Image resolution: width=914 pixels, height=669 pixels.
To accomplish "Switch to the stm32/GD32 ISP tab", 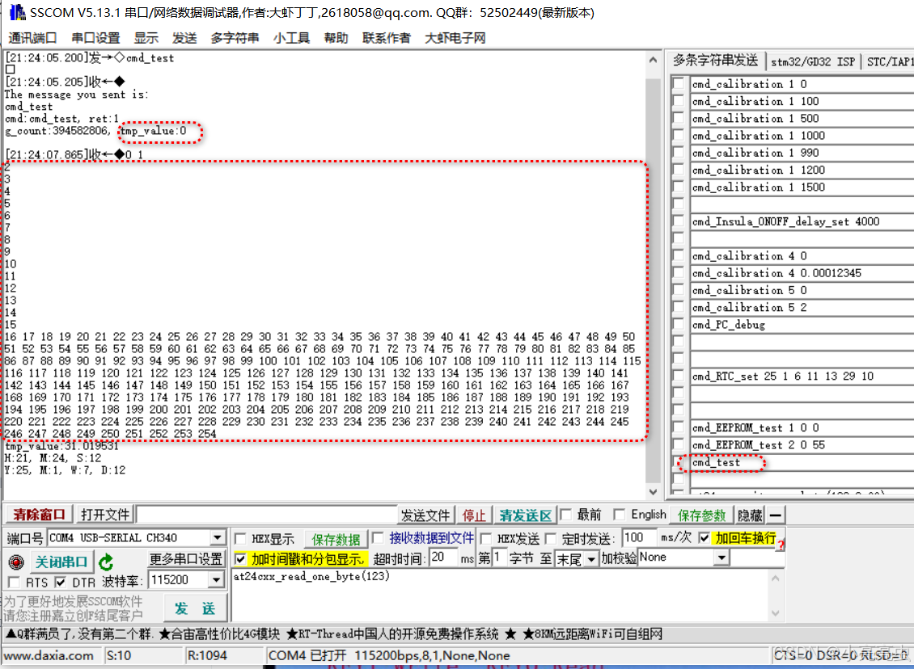I will coord(813,61).
